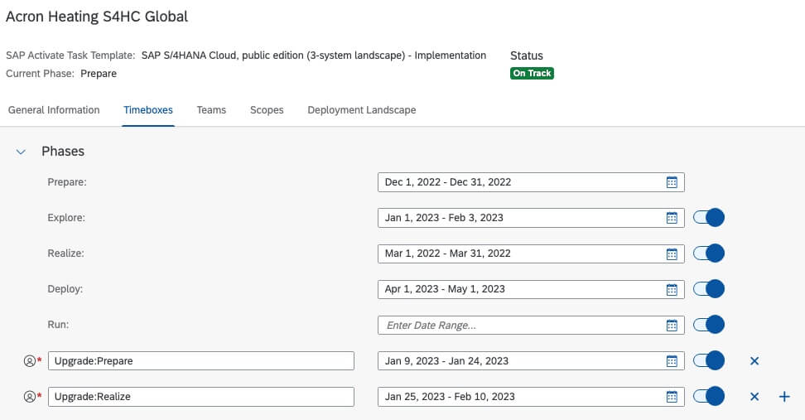Open the Teams tab

(x=211, y=110)
